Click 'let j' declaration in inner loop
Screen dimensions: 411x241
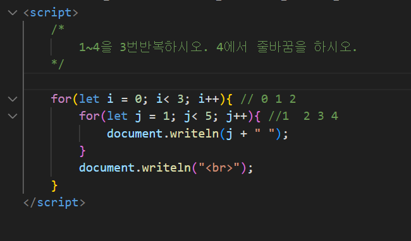tap(124, 116)
